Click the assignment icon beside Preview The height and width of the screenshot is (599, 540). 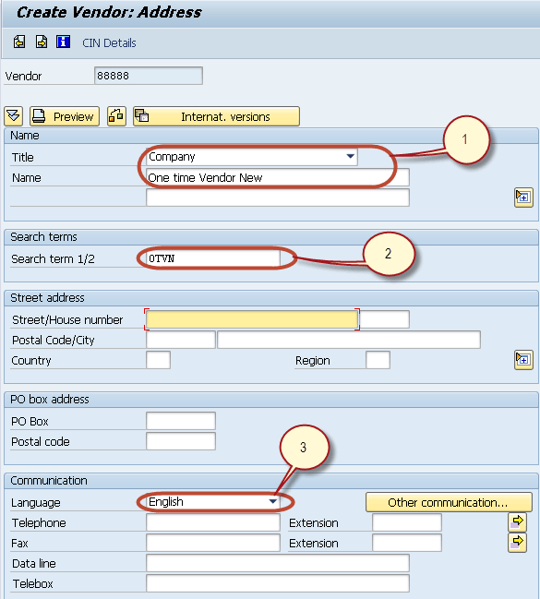point(116,116)
